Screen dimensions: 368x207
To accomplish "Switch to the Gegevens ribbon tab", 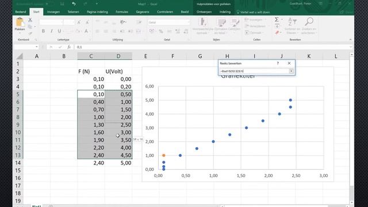I will pyautogui.click(x=143, y=11).
